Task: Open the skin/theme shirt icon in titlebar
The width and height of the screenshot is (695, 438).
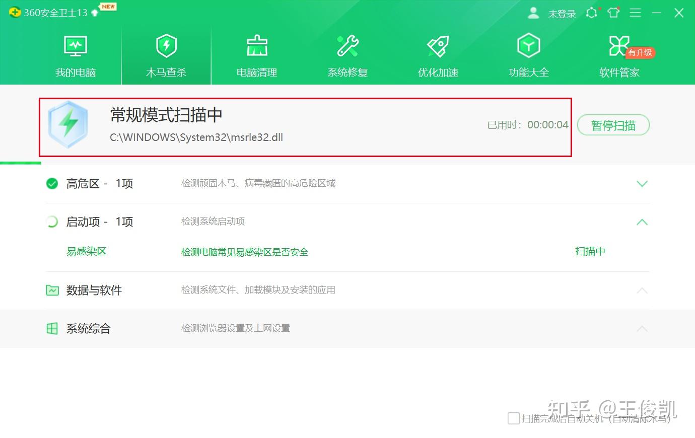Action: click(x=613, y=13)
